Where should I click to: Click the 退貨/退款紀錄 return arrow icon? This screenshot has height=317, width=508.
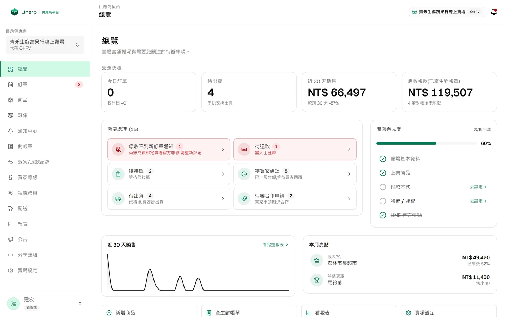(x=11, y=162)
